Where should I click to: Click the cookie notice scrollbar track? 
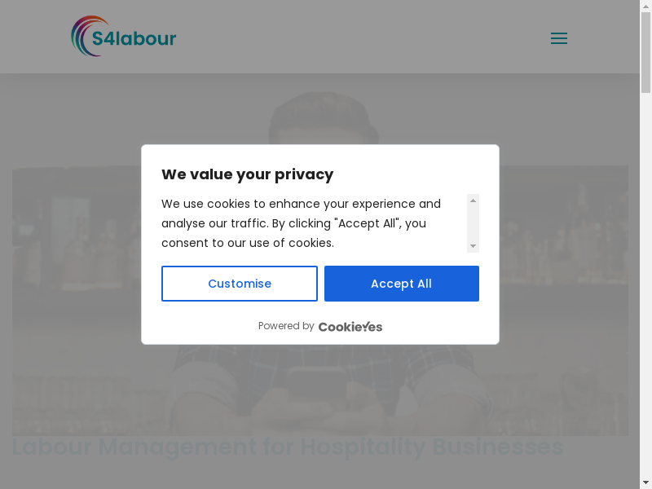[473, 223]
